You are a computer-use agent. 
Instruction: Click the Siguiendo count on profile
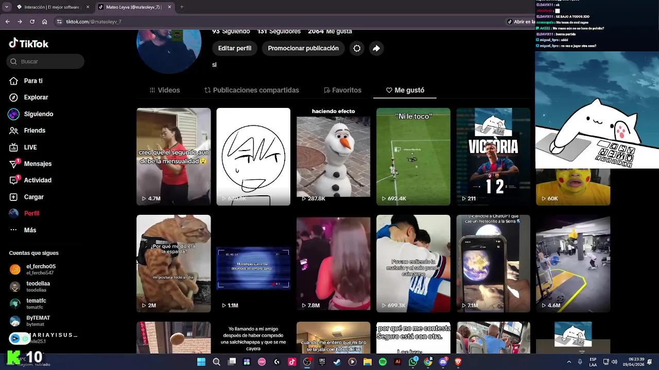tap(231, 31)
